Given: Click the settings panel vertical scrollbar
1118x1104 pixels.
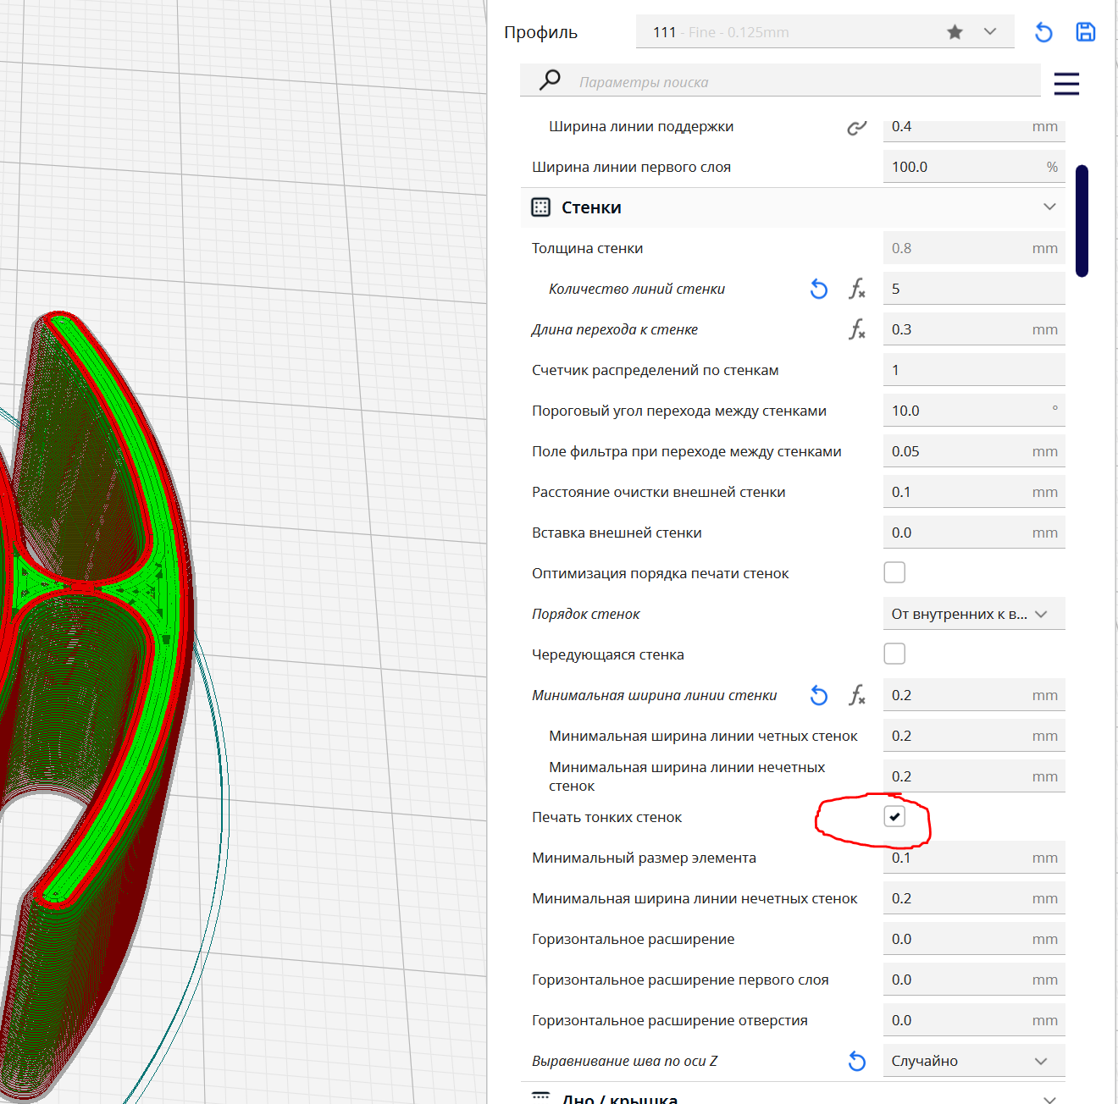Looking at the screenshot, I should click(x=1082, y=221).
